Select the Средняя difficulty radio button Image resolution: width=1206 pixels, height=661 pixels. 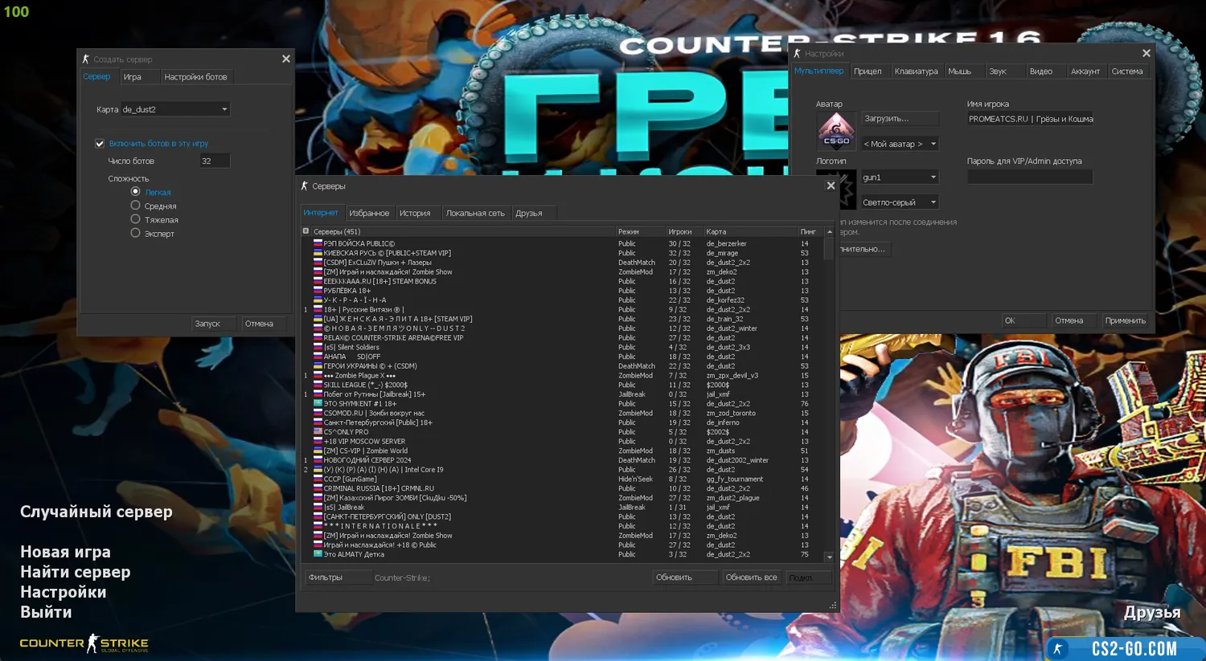click(x=135, y=206)
